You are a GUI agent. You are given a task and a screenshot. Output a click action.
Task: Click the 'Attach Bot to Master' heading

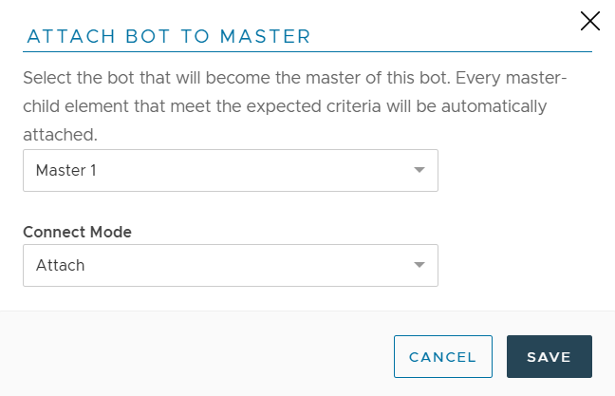click(169, 37)
